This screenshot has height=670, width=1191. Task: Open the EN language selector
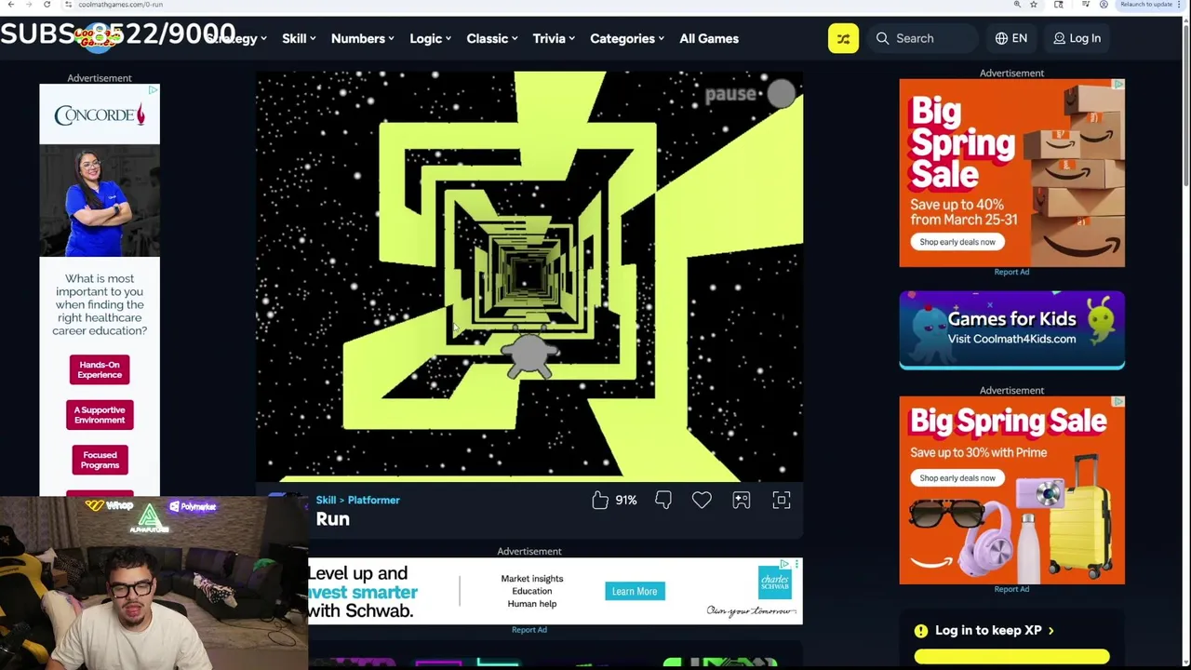(1011, 38)
